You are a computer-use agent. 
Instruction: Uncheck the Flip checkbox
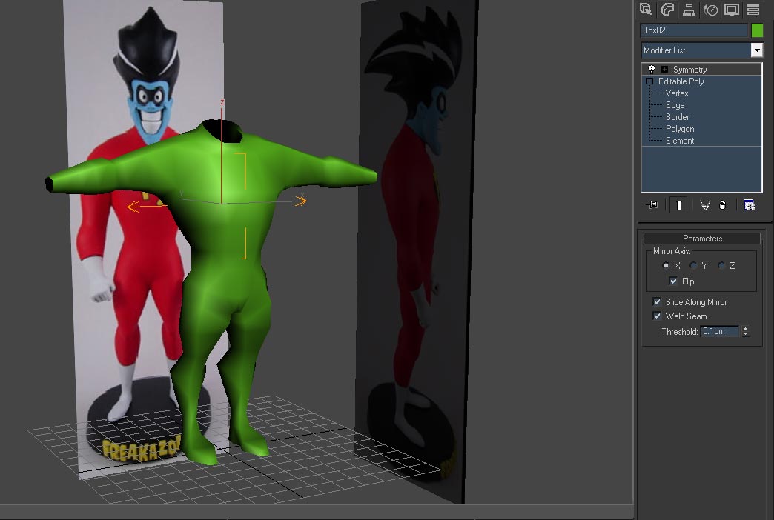[x=673, y=281]
